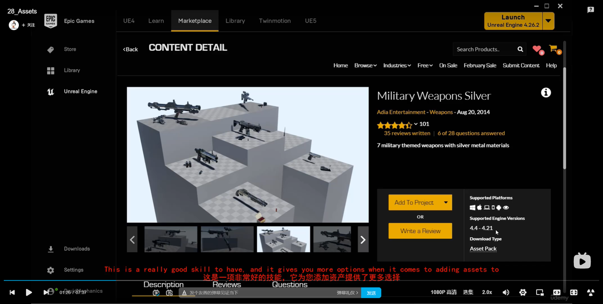Open the On Sale page
Viewport: 603px width, 304px height.
448,65
